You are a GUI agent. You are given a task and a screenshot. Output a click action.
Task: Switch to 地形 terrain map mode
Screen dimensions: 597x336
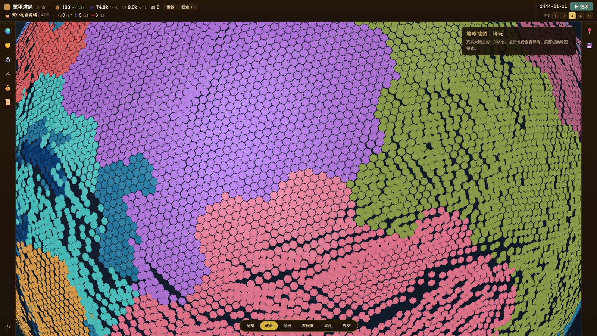(287, 326)
